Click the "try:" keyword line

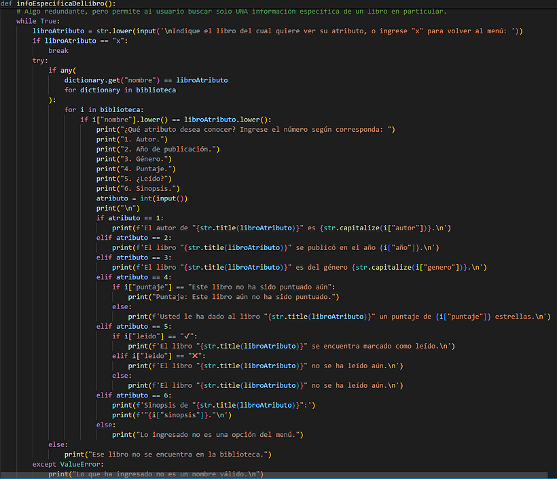[40, 60]
